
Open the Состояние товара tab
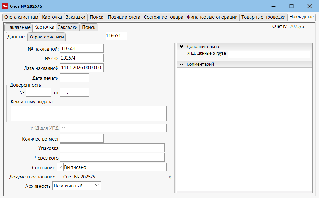coord(163,17)
